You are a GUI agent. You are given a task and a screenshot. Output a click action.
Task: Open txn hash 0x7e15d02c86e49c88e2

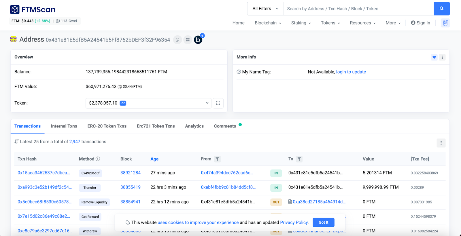click(44, 216)
